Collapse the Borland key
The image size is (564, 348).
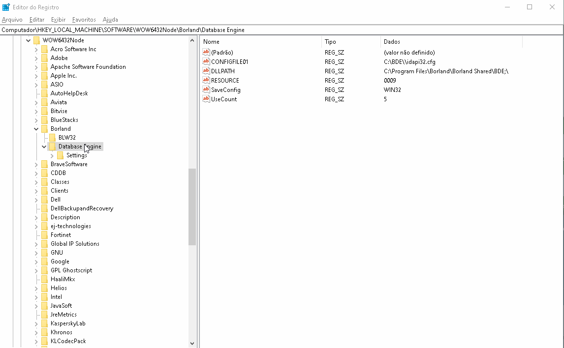click(x=36, y=129)
